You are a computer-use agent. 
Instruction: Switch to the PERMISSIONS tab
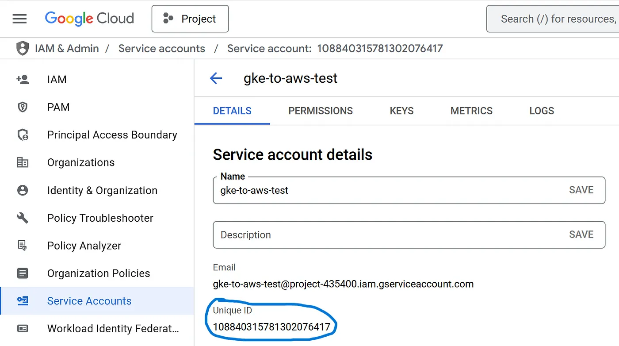pyautogui.click(x=321, y=111)
